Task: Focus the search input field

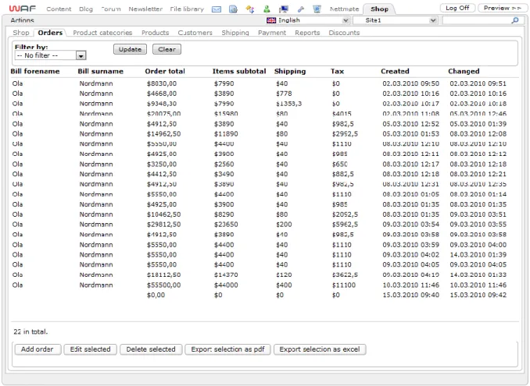Action: tap(477, 20)
